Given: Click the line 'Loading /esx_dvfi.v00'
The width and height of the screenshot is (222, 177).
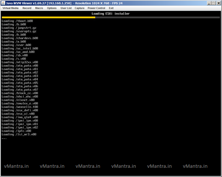Looking at the screenshot, I should (20, 110).
